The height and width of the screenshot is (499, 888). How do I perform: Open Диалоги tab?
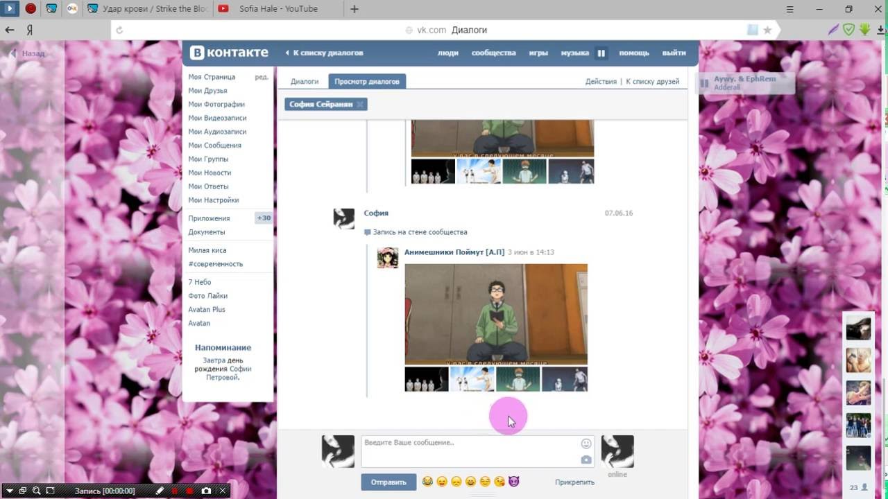pos(305,81)
